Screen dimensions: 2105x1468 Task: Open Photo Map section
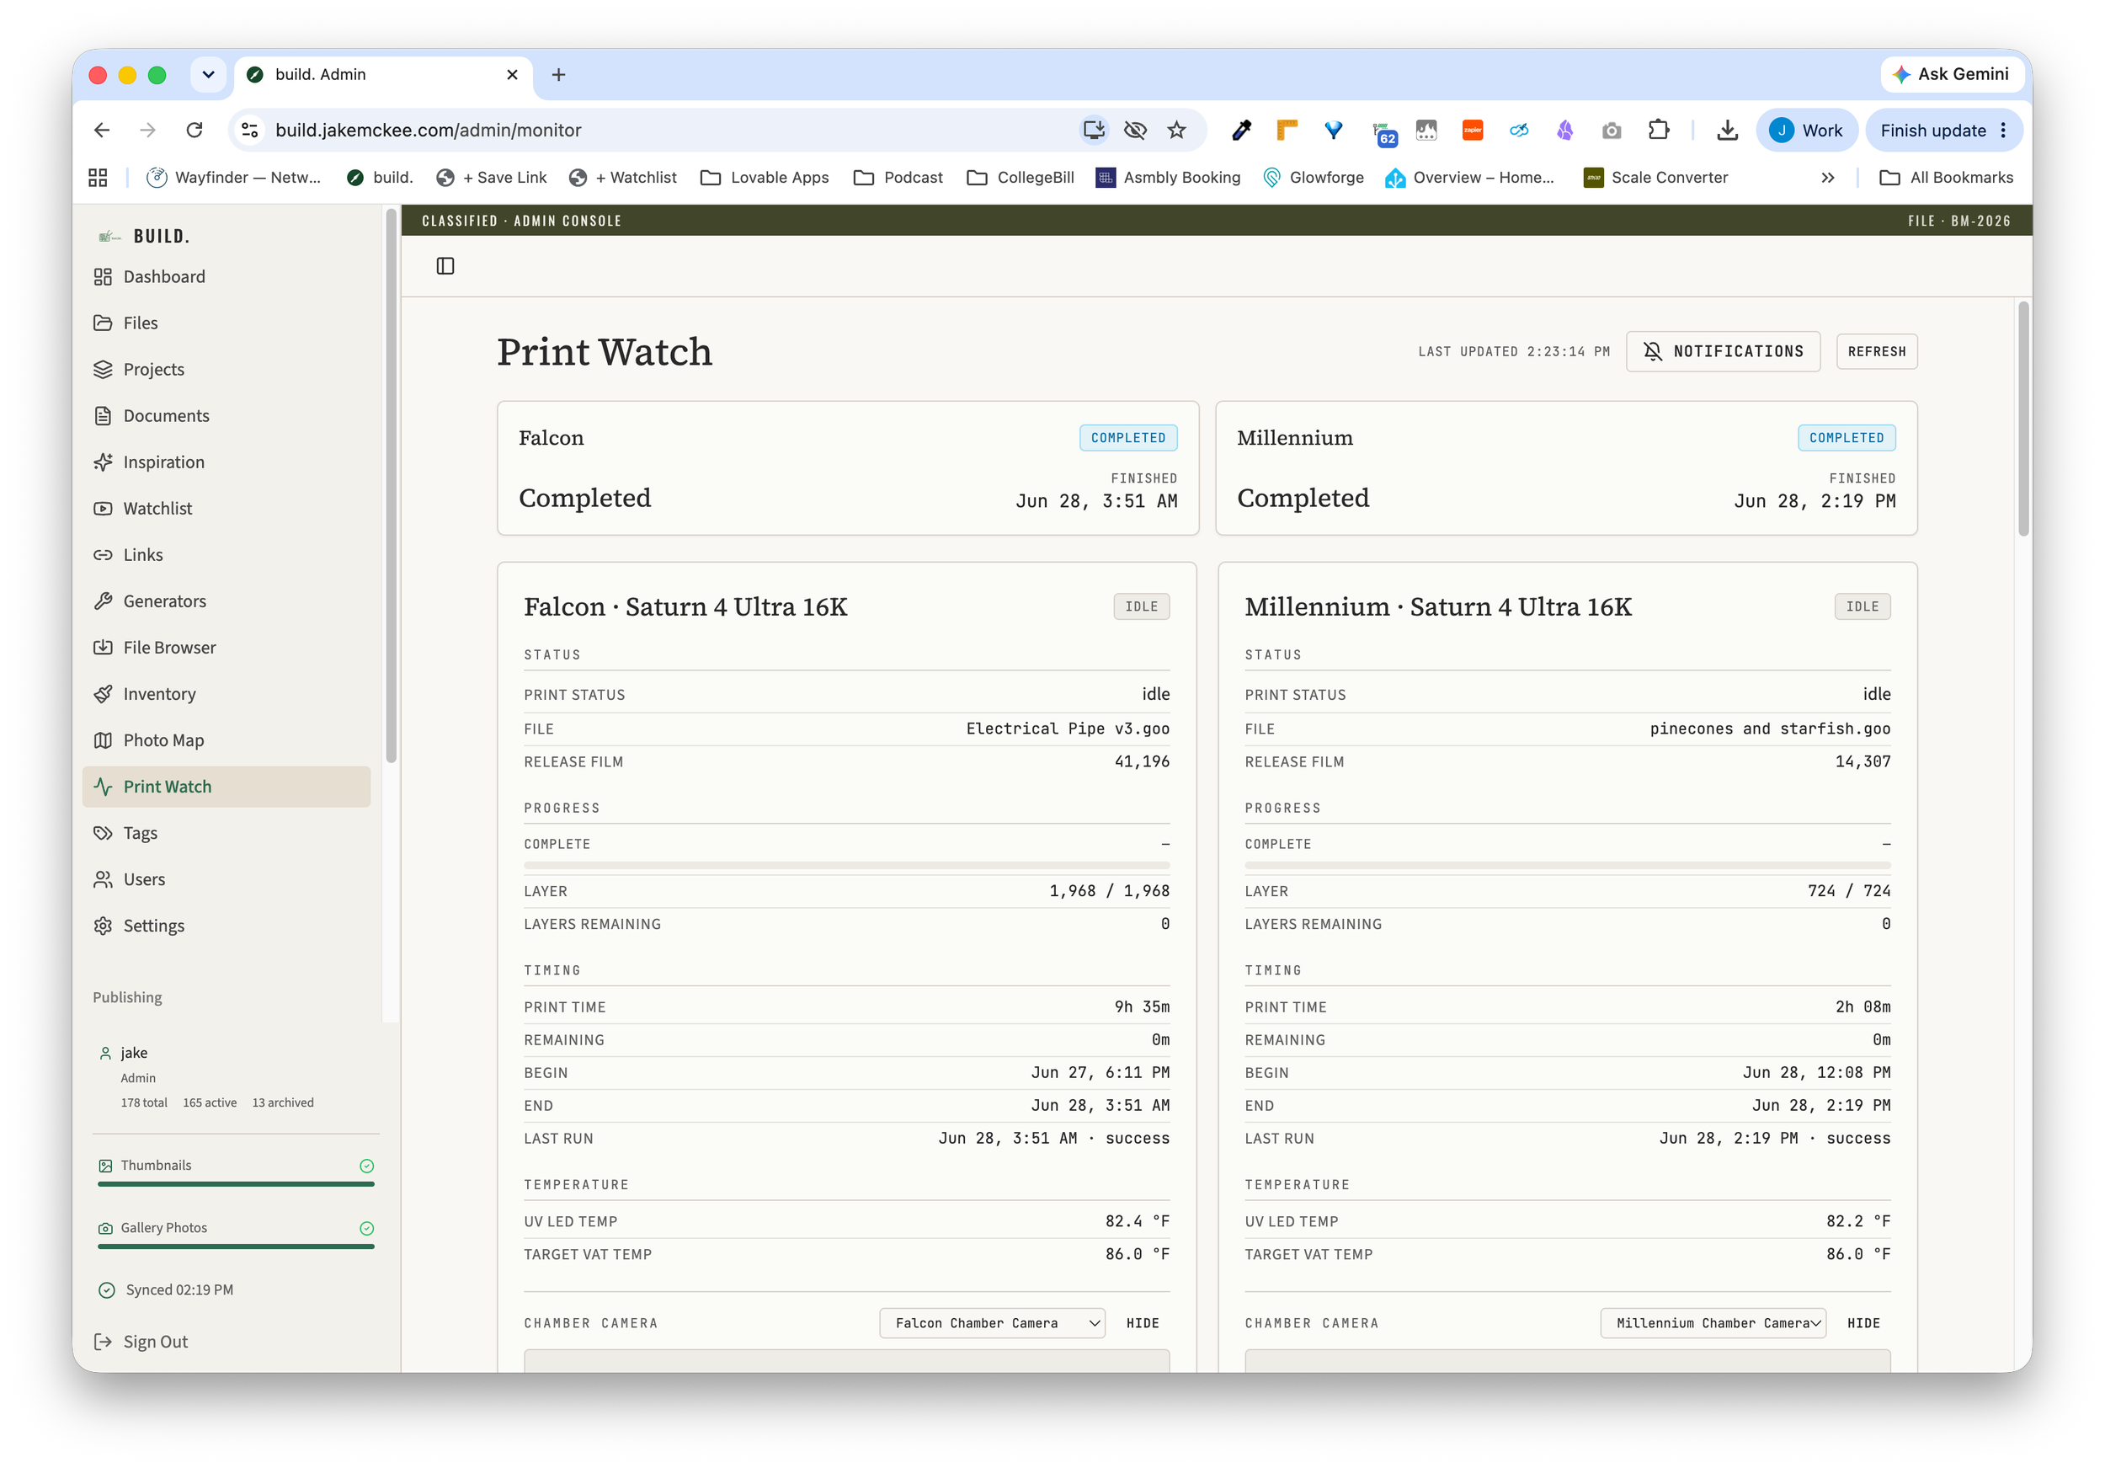(148, 740)
